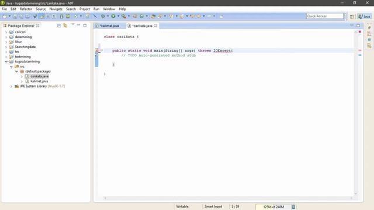Run garbage collector trash icon
Image resolution: width=374 pixels, height=210 pixels.
(293, 207)
